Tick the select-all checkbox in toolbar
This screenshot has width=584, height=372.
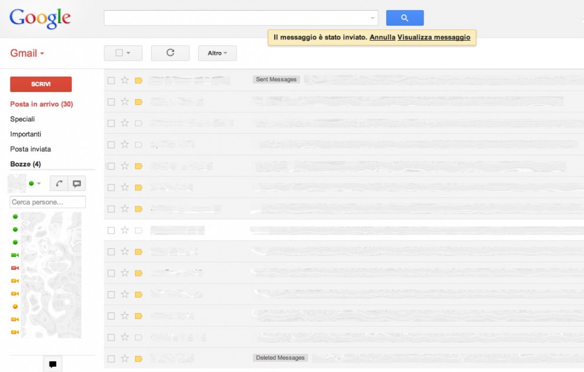point(119,53)
